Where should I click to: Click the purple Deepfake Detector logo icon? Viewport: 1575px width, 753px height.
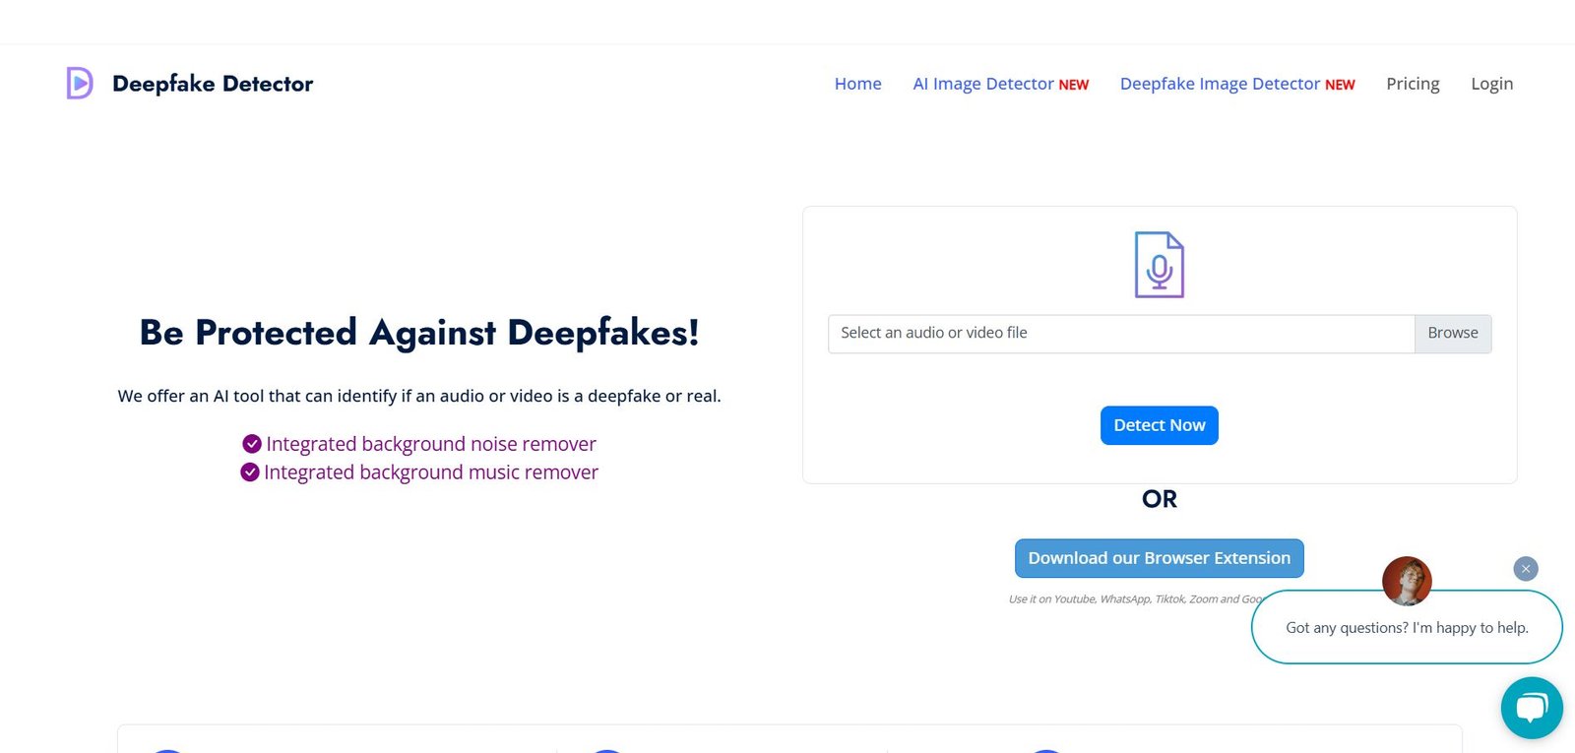click(80, 84)
